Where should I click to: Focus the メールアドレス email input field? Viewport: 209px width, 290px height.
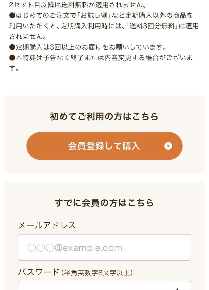coord(104,247)
